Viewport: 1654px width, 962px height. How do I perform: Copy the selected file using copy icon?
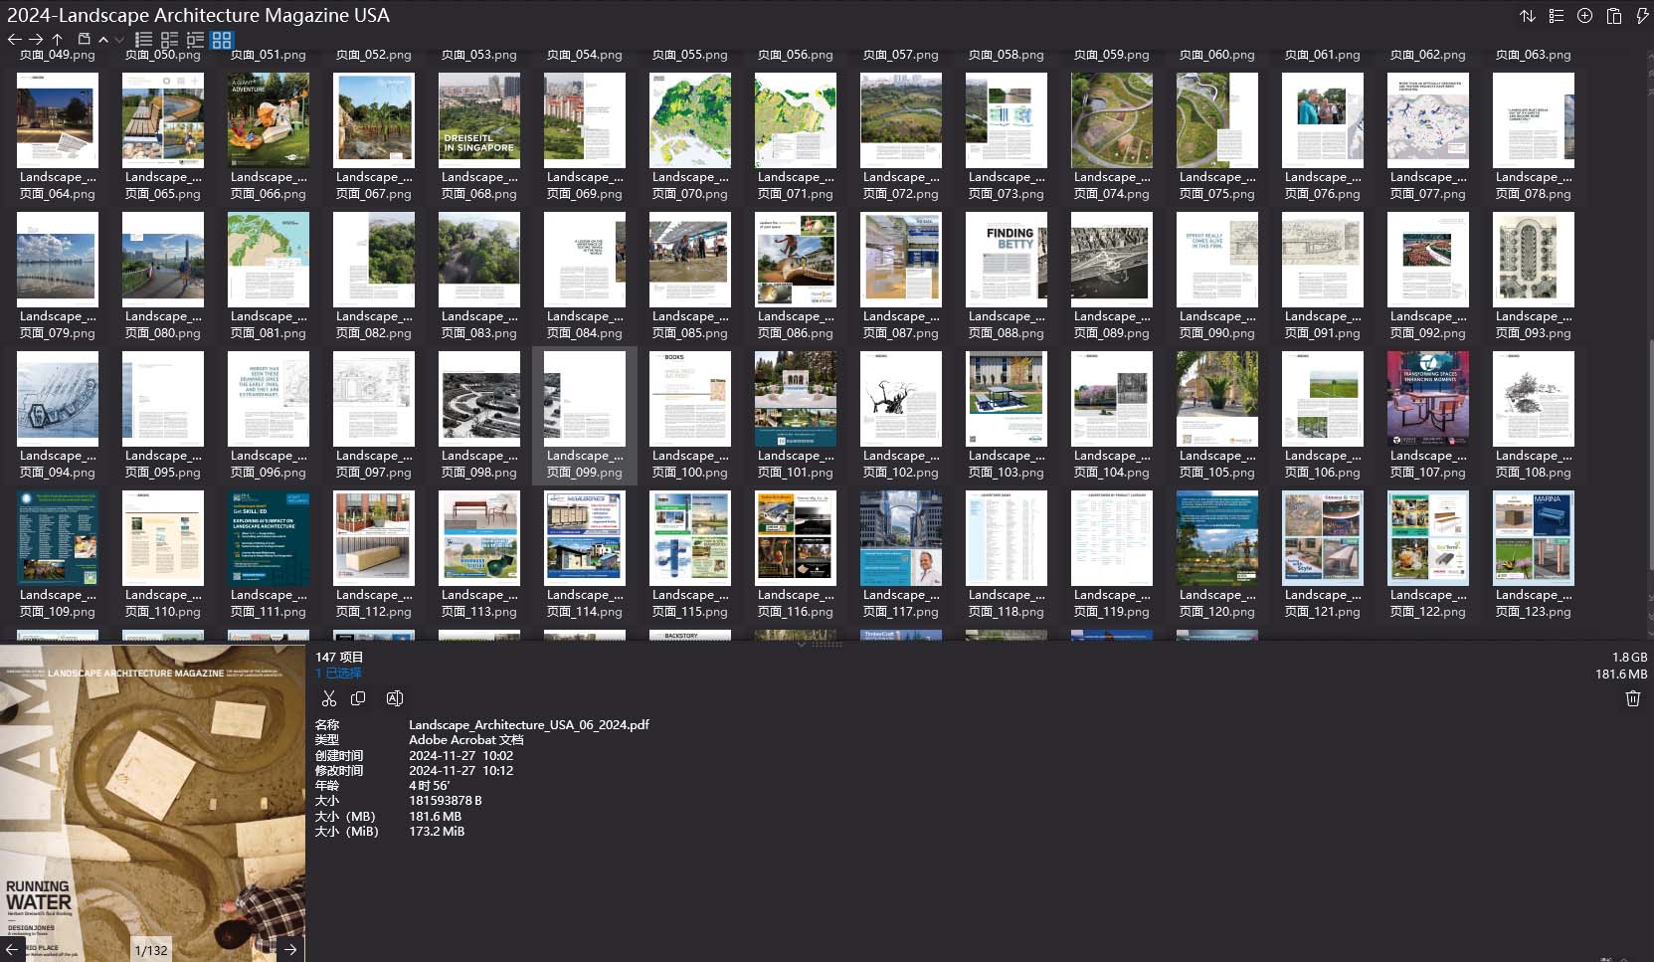click(359, 698)
